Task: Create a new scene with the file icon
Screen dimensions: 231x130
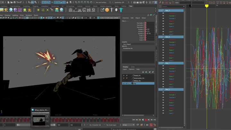Action: (x=8, y=2)
